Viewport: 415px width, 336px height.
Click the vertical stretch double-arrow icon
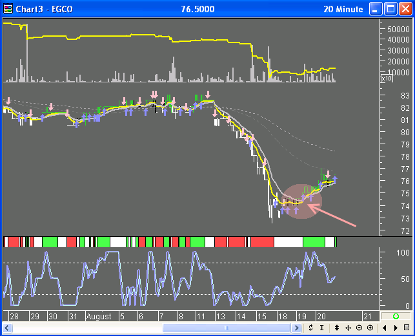[x=337, y=328]
